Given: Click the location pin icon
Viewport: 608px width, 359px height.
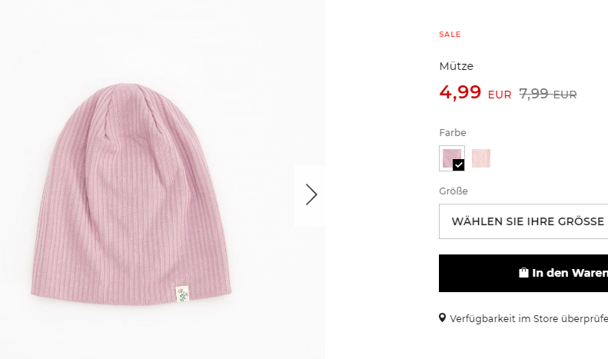Looking at the screenshot, I should click(442, 318).
